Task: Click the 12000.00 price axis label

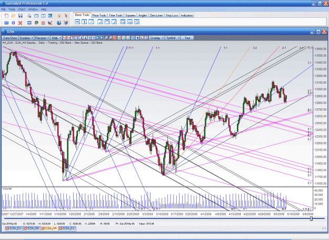Action: tap(321, 157)
